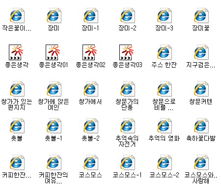Screen dimensions: 221x191
Task: Click the 창문가의 단풍 file label
Action: pos(127,104)
